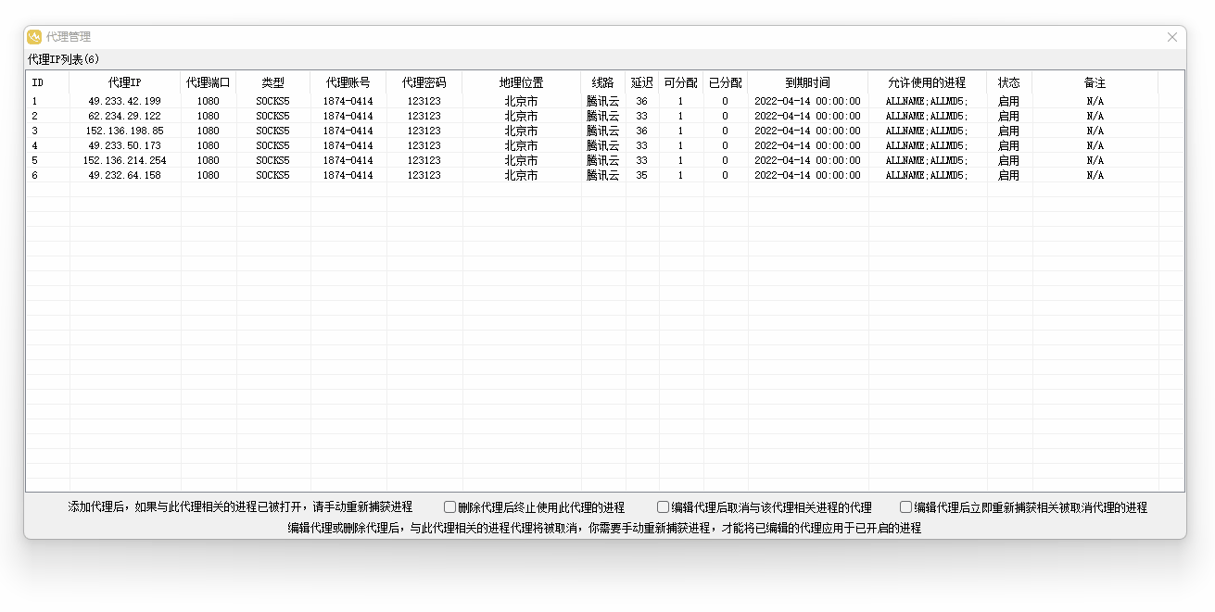Click the 备注 column header
This screenshot has width=1215, height=612.
1095,82
